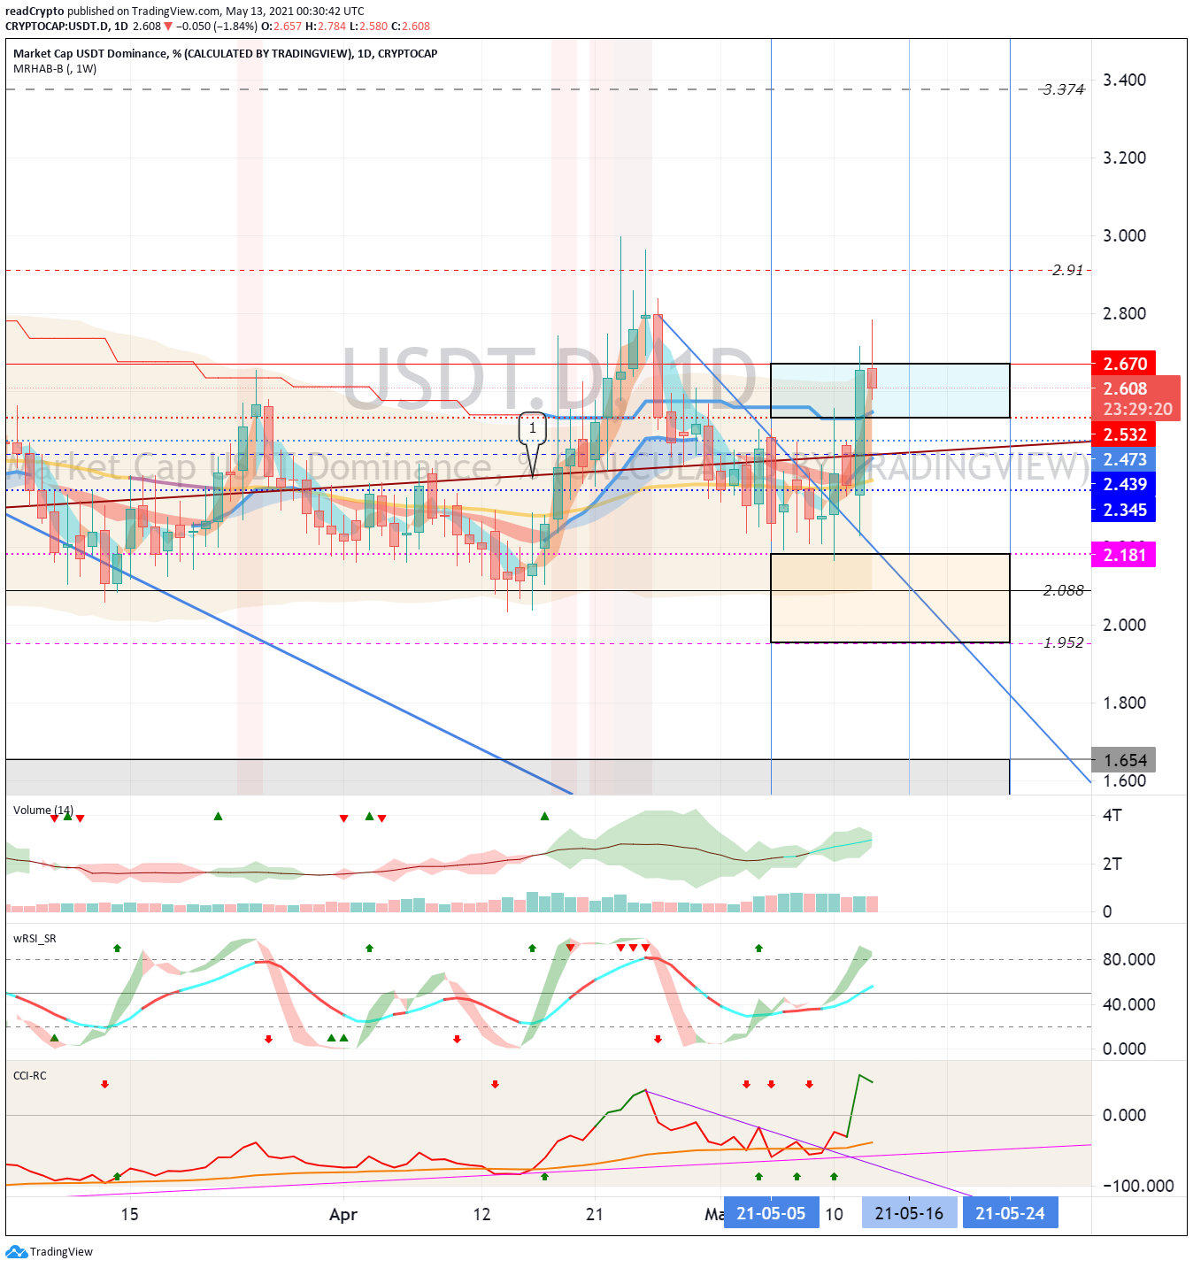Click the blue 2.473 price label

pos(1124,459)
